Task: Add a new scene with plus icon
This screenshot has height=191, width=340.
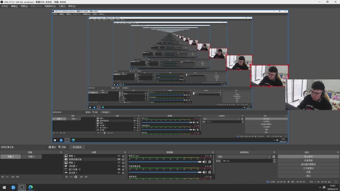Action: [3, 177]
